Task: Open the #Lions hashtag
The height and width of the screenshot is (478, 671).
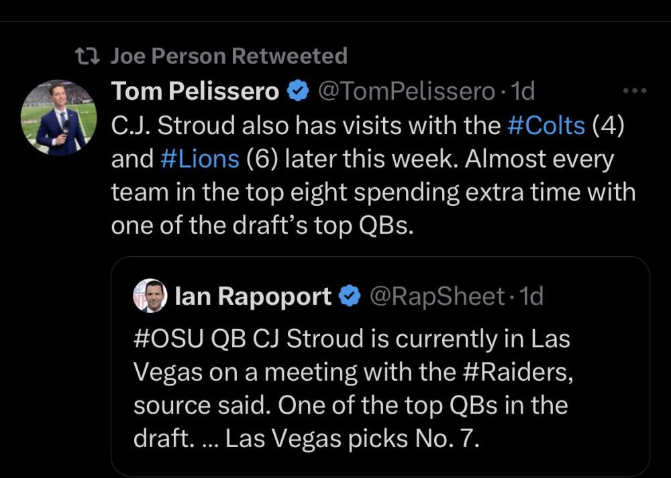Action: coord(200,159)
